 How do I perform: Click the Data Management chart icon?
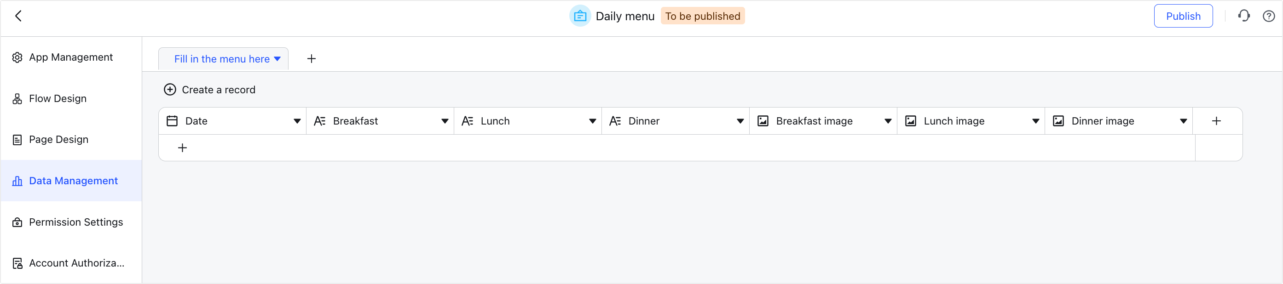17,181
